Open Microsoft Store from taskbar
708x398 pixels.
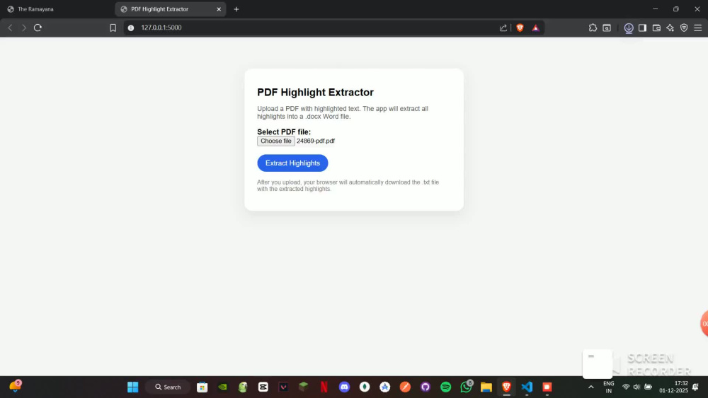coord(202,387)
